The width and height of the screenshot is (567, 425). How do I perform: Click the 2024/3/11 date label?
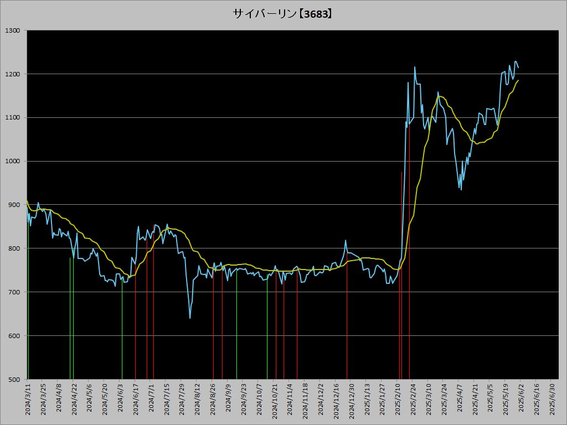coord(28,398)
